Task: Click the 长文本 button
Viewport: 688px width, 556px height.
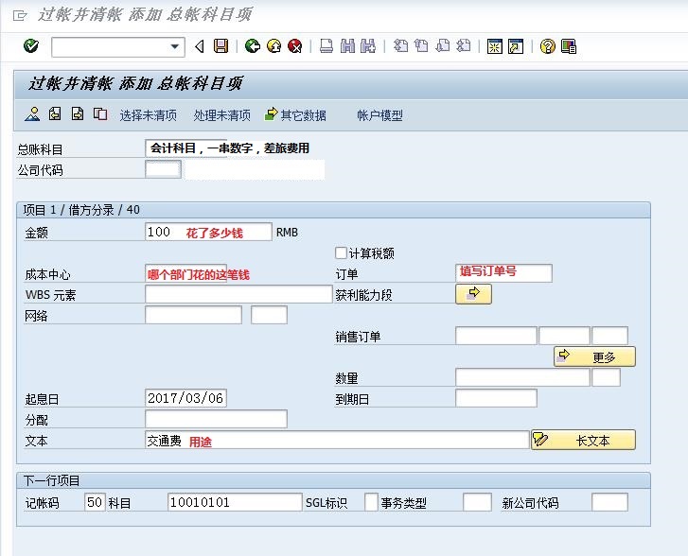Action: click(584, 440)
